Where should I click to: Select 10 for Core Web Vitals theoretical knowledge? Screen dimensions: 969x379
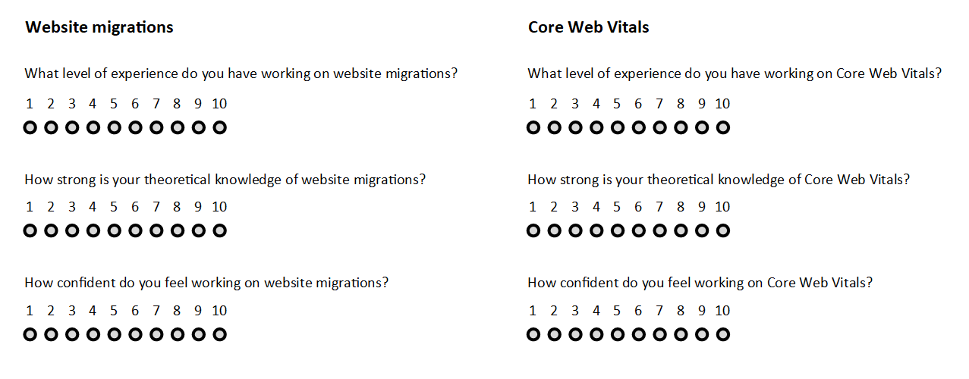point(723,231)
